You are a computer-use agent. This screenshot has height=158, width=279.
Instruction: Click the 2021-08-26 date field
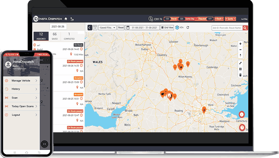click(x=58, y=26)
